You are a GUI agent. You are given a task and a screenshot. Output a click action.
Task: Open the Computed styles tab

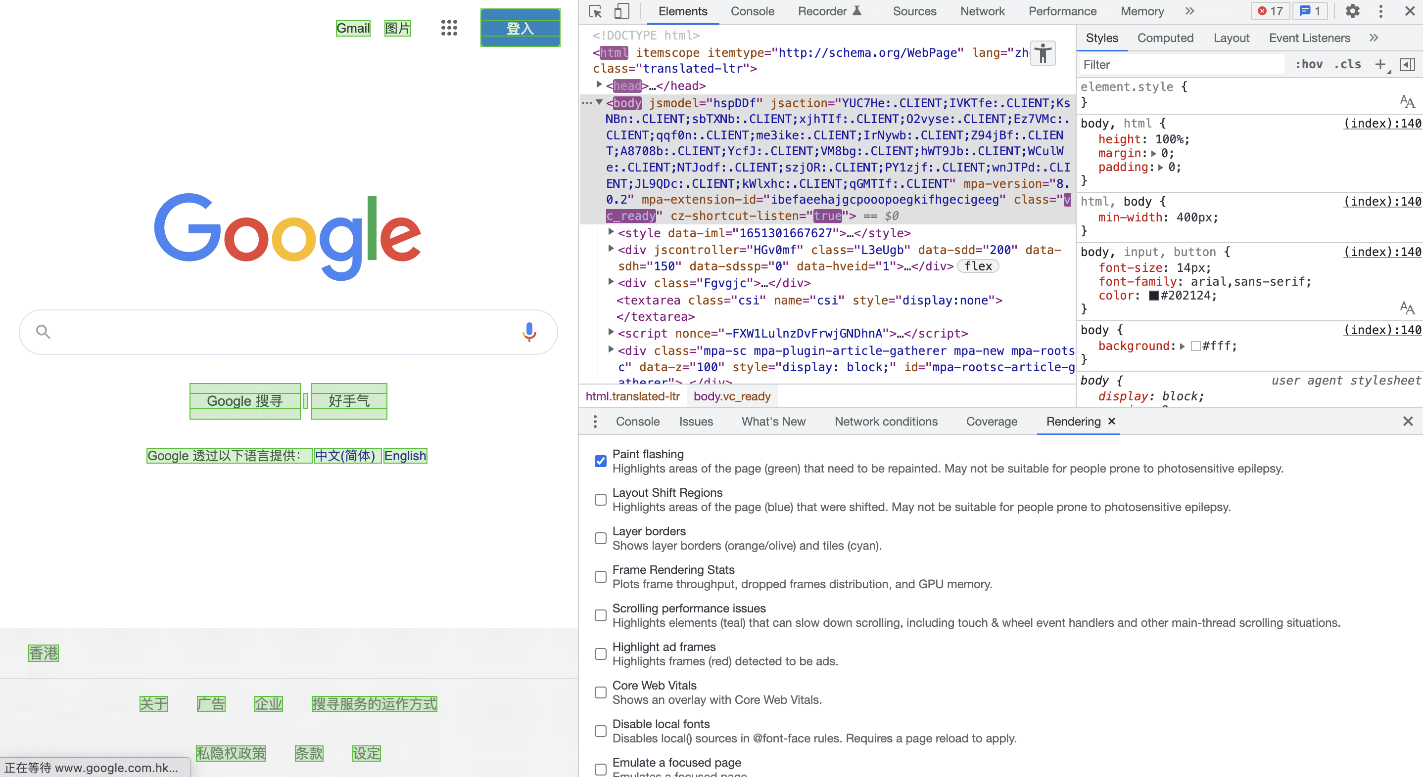1165,38
